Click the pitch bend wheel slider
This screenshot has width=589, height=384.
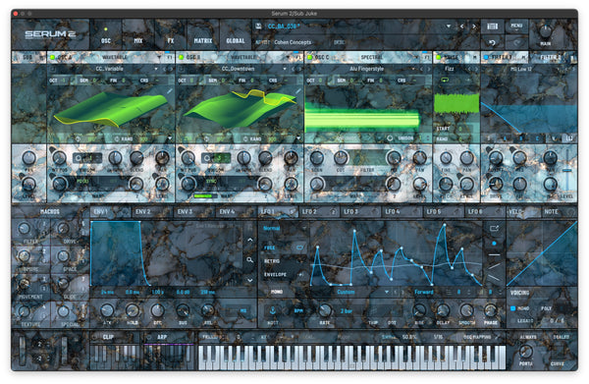coord(22,351)
